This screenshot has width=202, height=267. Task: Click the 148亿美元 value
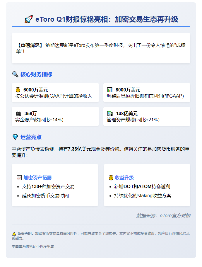[127, 114]
